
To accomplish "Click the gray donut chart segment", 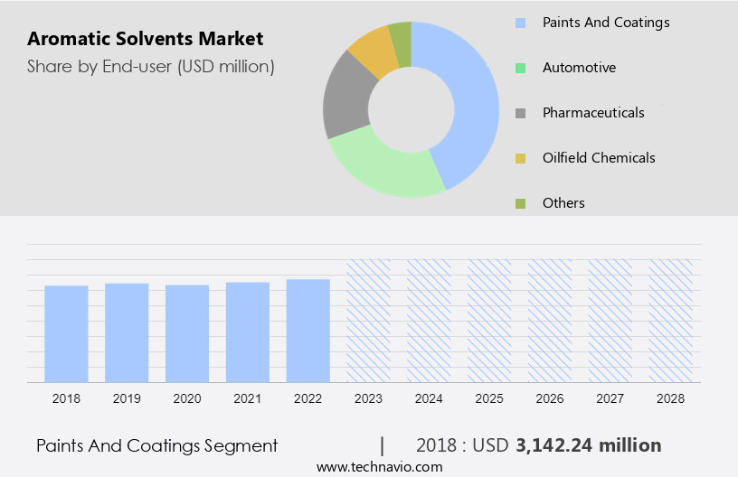I will [x=345, y=99].
